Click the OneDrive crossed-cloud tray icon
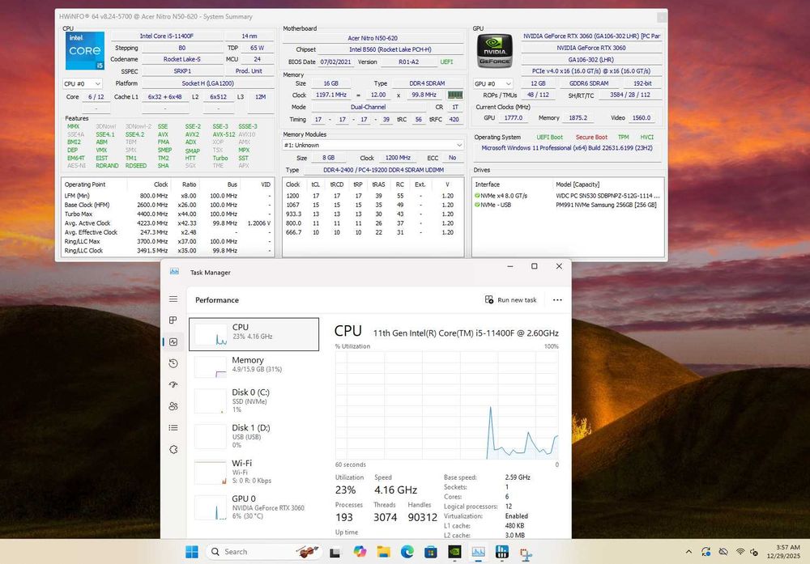 (723, 552)
